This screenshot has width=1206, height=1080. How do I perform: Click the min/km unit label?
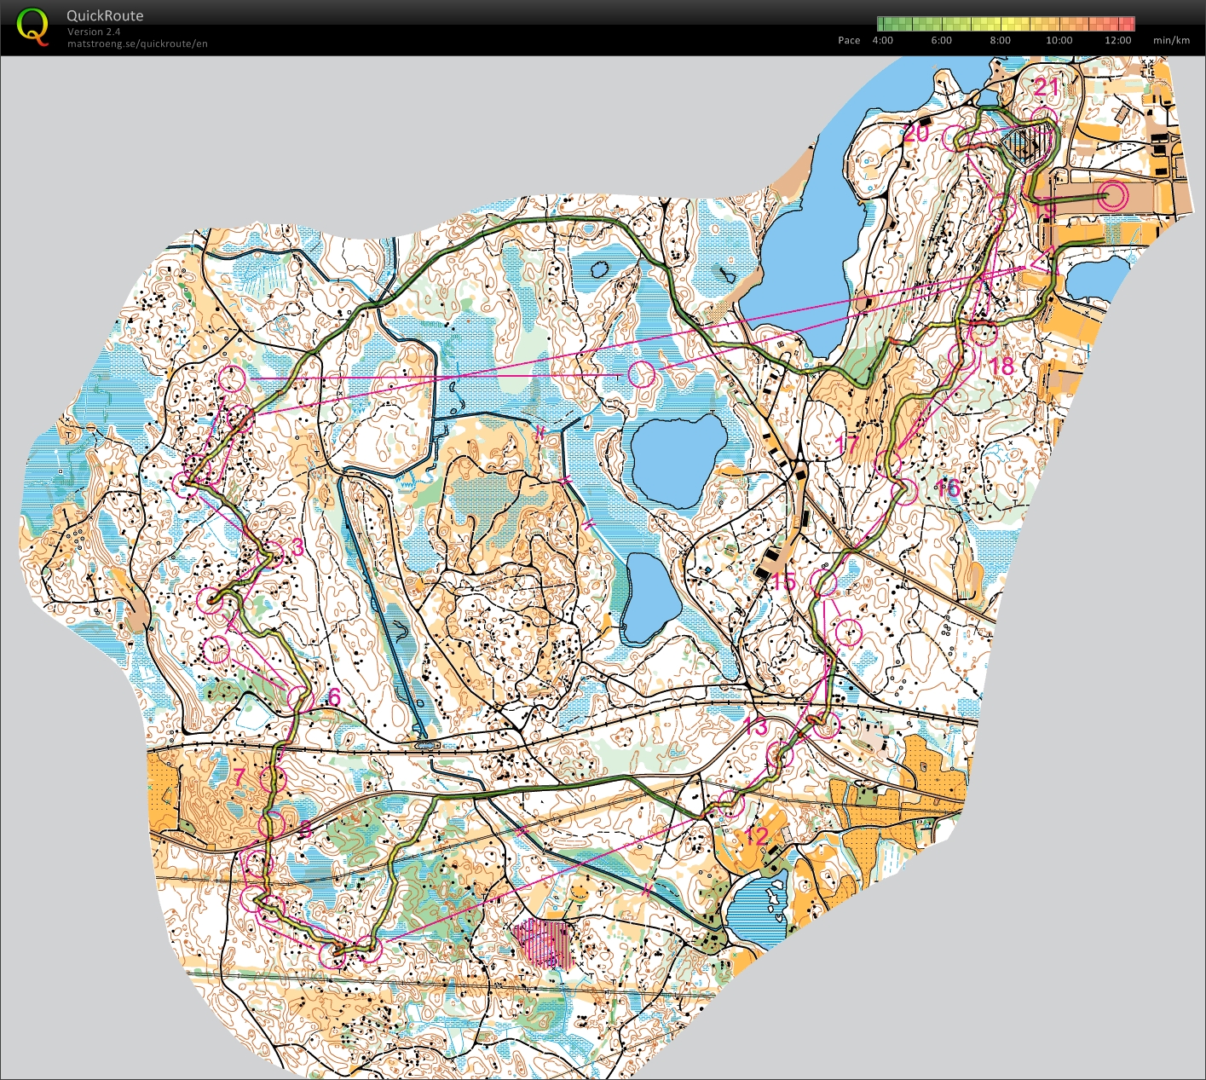(x=1171, y=40)
